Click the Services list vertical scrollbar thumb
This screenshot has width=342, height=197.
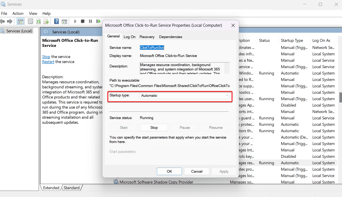340,97
